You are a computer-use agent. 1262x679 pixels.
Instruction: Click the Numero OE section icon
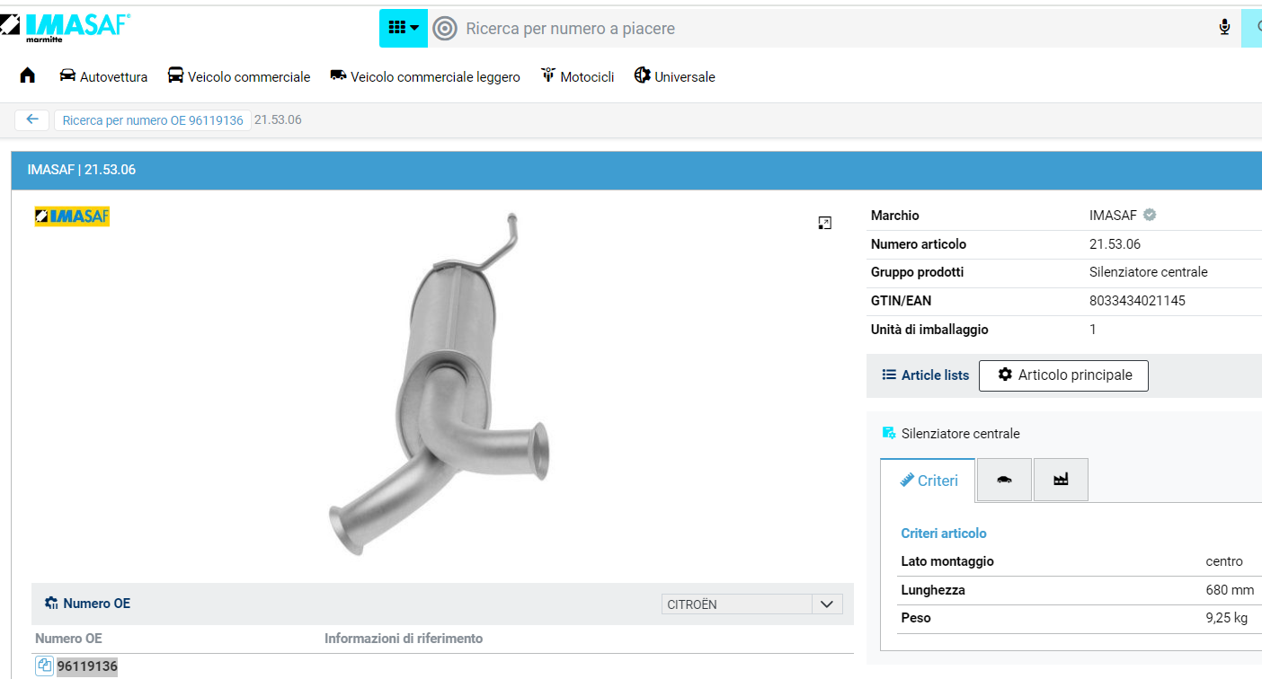pyautogui.click(x=51, y=604)
